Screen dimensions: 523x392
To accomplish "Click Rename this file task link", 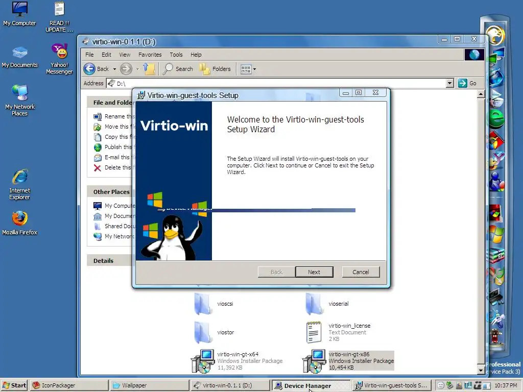I will coord(114,116).
